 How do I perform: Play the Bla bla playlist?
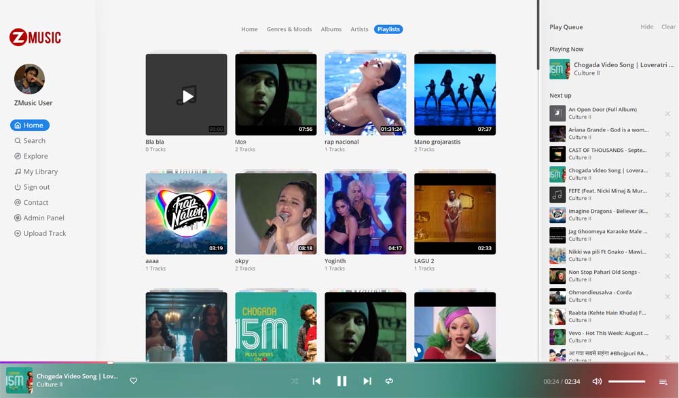186,95
